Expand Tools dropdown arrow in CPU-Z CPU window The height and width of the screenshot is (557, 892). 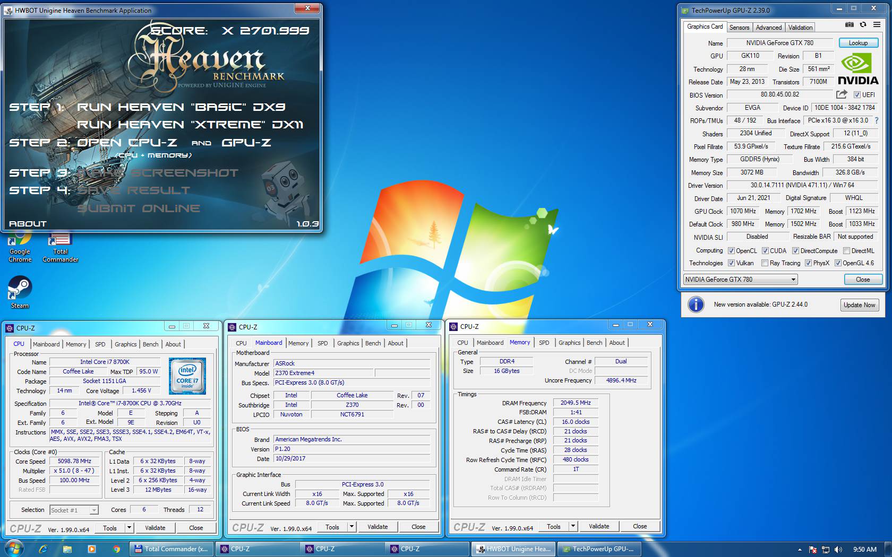[129, 528]
